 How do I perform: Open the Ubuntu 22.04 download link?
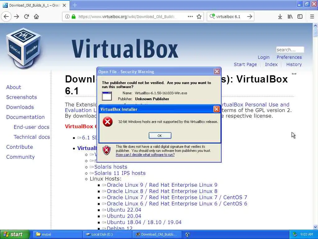pyautogui.click(x=124, y=210)
